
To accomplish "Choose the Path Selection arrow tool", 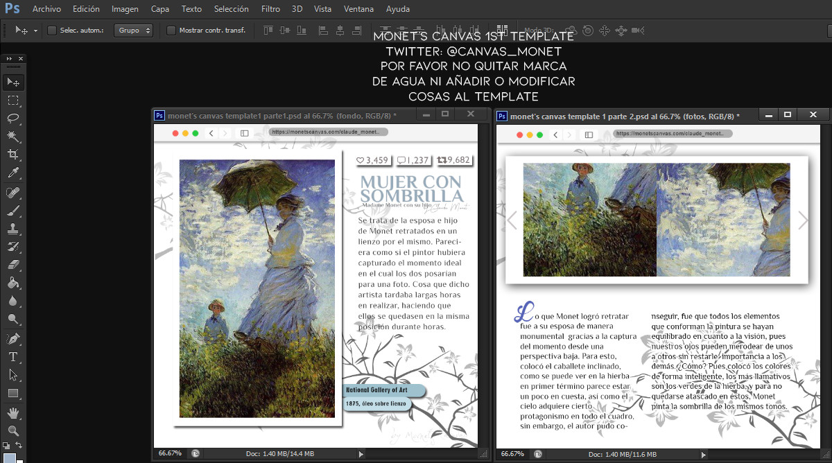I will coord(12,374).
